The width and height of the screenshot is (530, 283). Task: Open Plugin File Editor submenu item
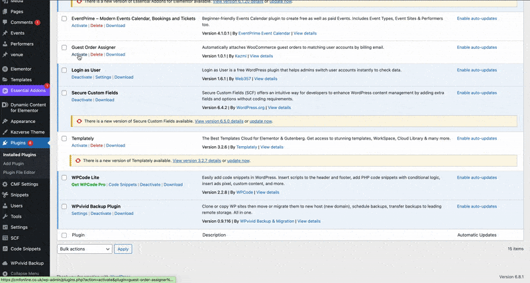[x=21, y=172]
